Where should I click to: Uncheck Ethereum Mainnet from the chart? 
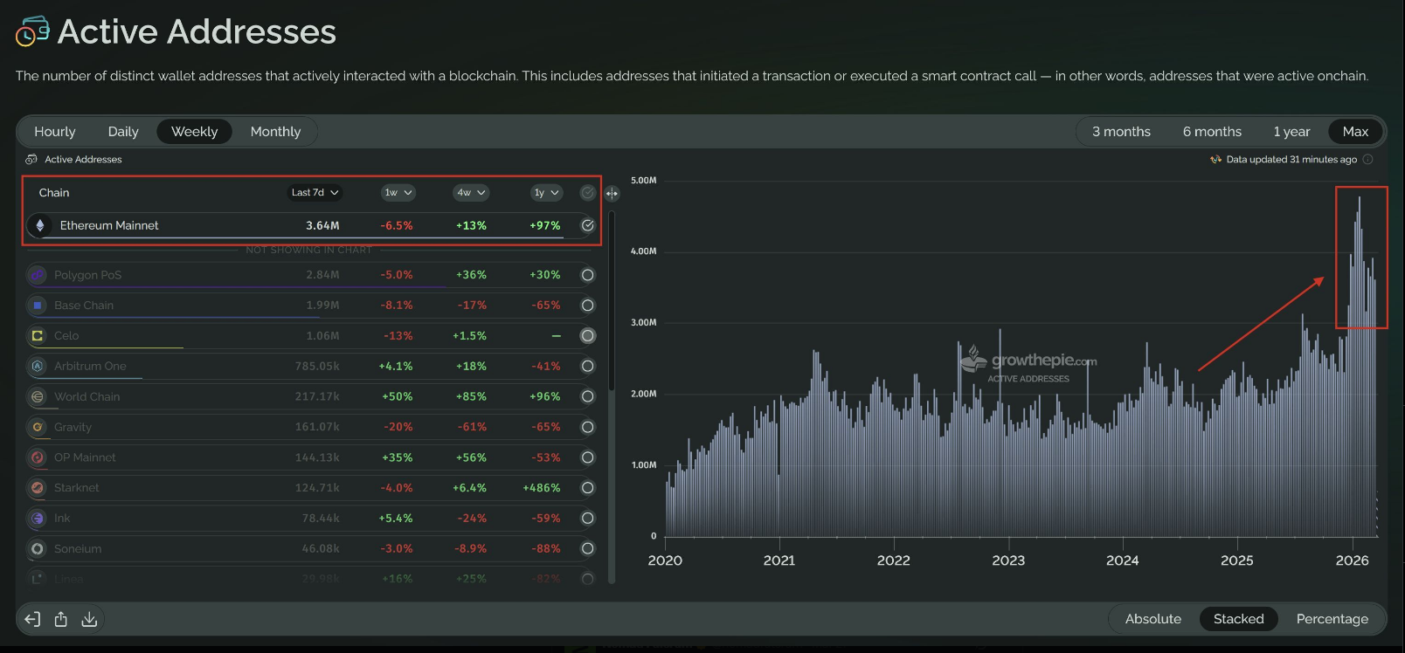(x=588, y=225)
